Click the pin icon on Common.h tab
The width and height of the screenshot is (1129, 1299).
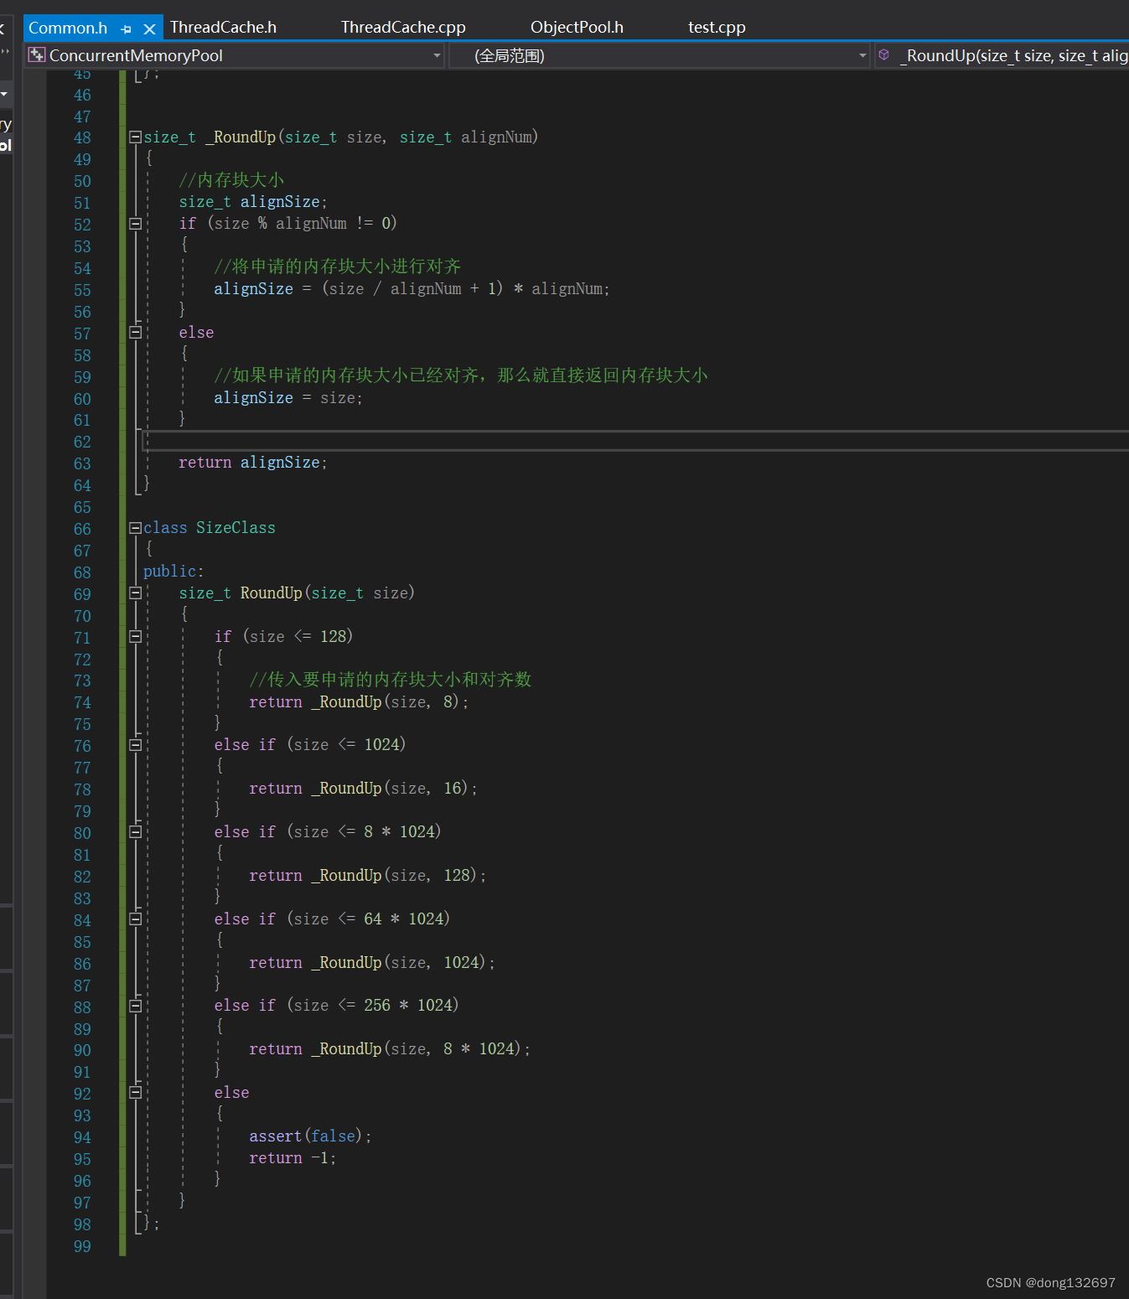127,28
